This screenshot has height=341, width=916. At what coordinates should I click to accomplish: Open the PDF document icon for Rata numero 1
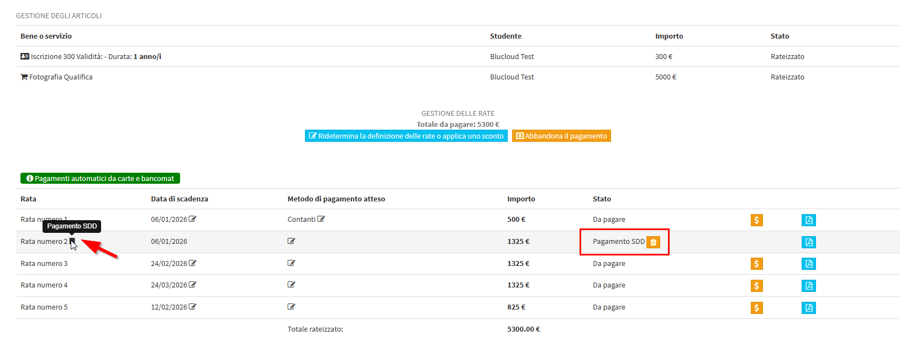[x=808, y=220]
